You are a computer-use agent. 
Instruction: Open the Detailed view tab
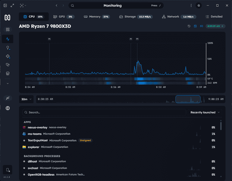pyautogui.click(x=214, y=17)
